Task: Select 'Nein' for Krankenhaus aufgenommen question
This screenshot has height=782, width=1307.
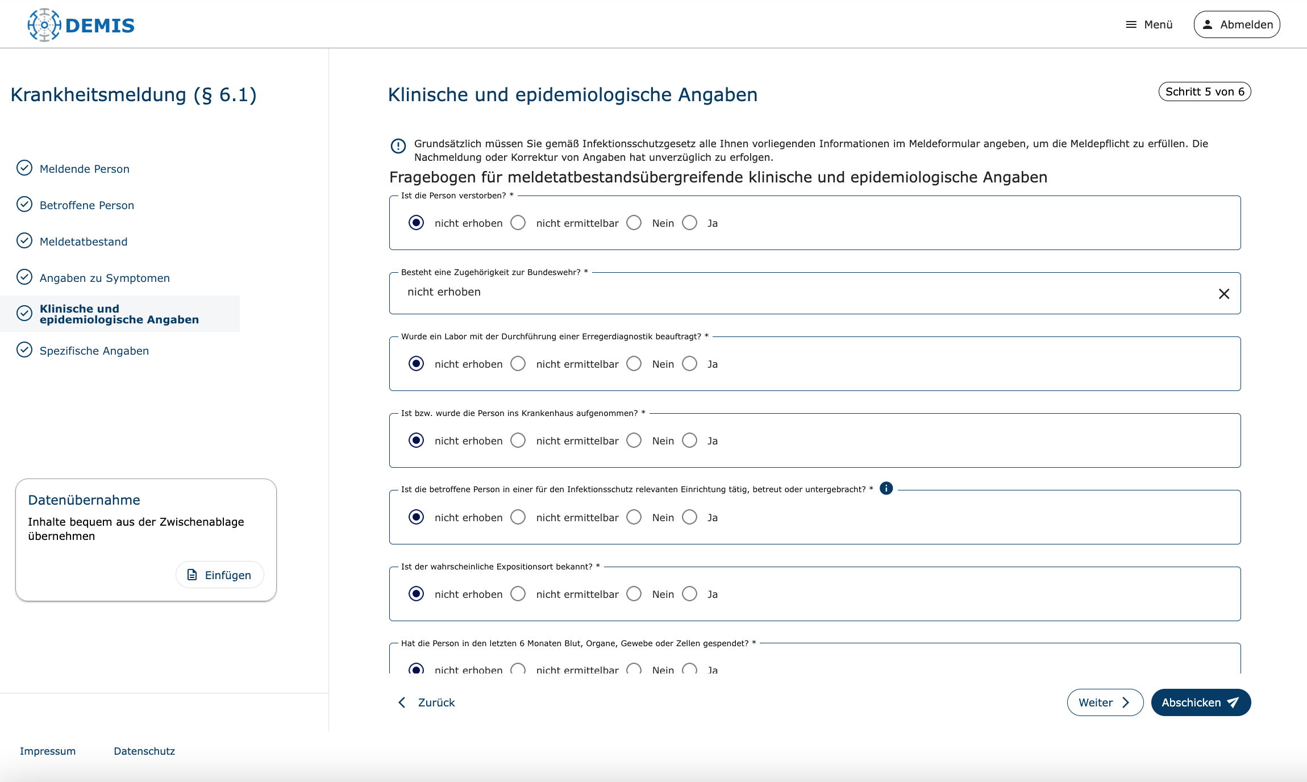Action: tap(634, 440)
